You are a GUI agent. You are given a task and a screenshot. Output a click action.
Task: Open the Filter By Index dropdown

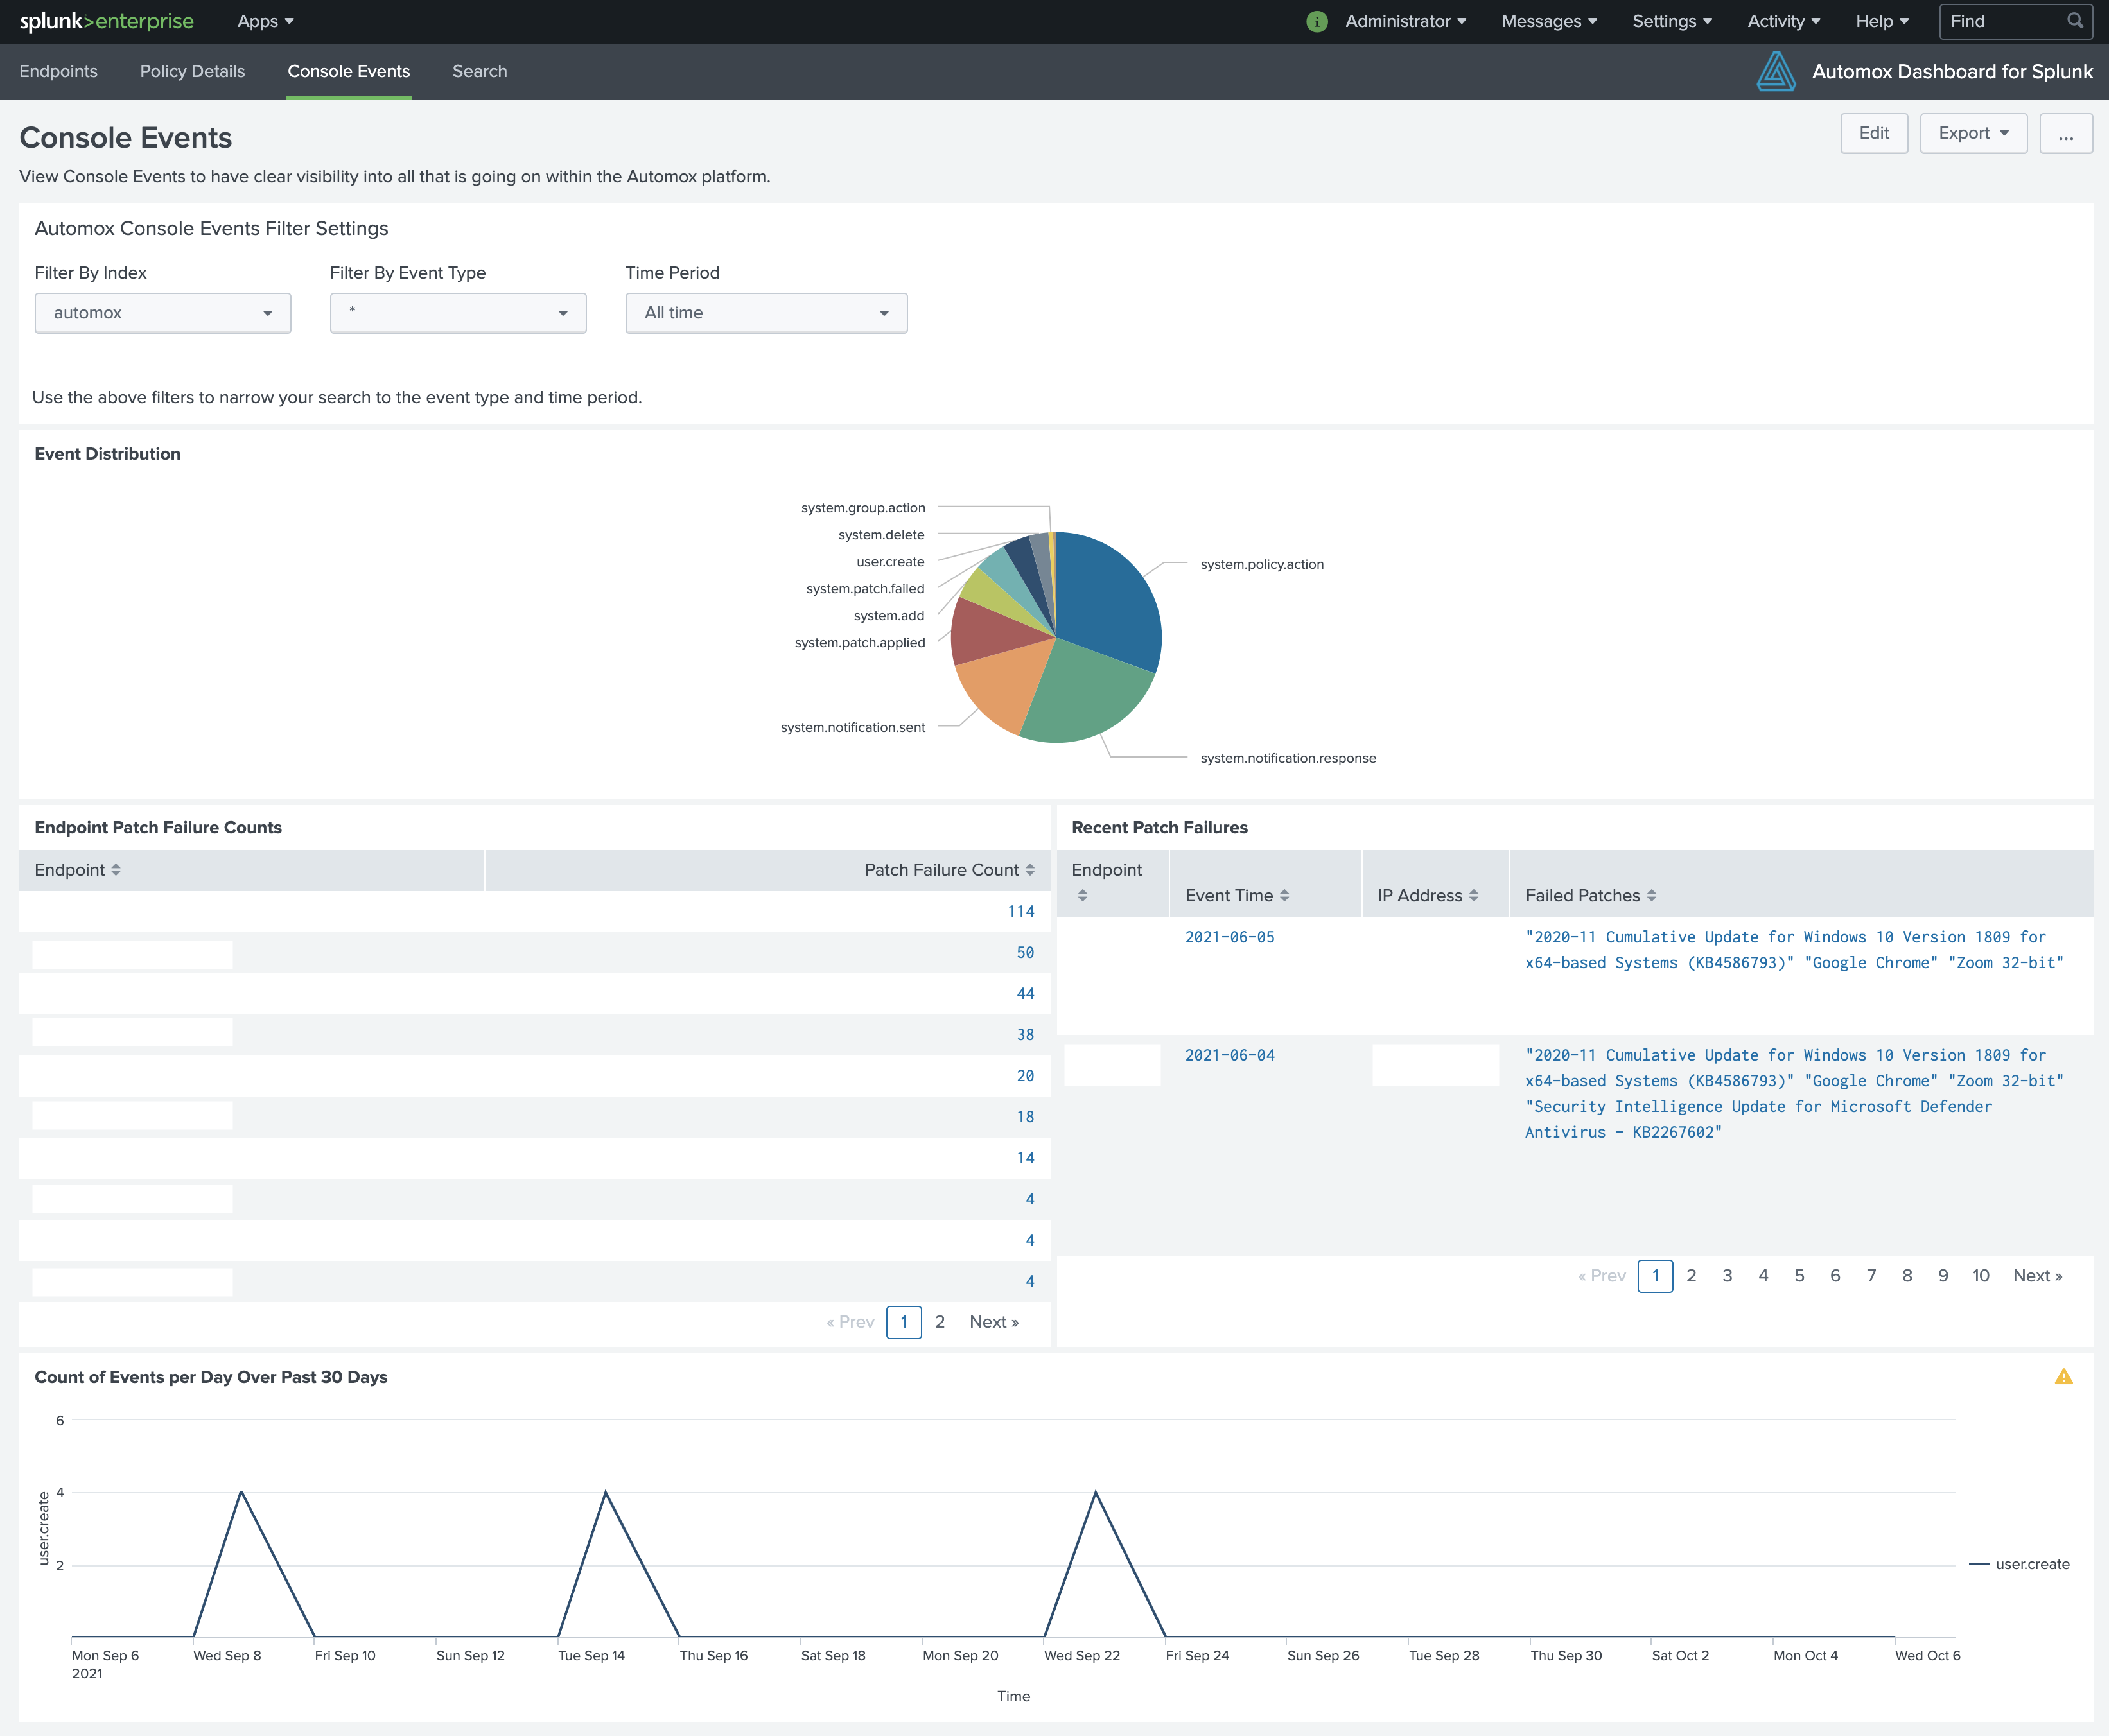(163, 313)
